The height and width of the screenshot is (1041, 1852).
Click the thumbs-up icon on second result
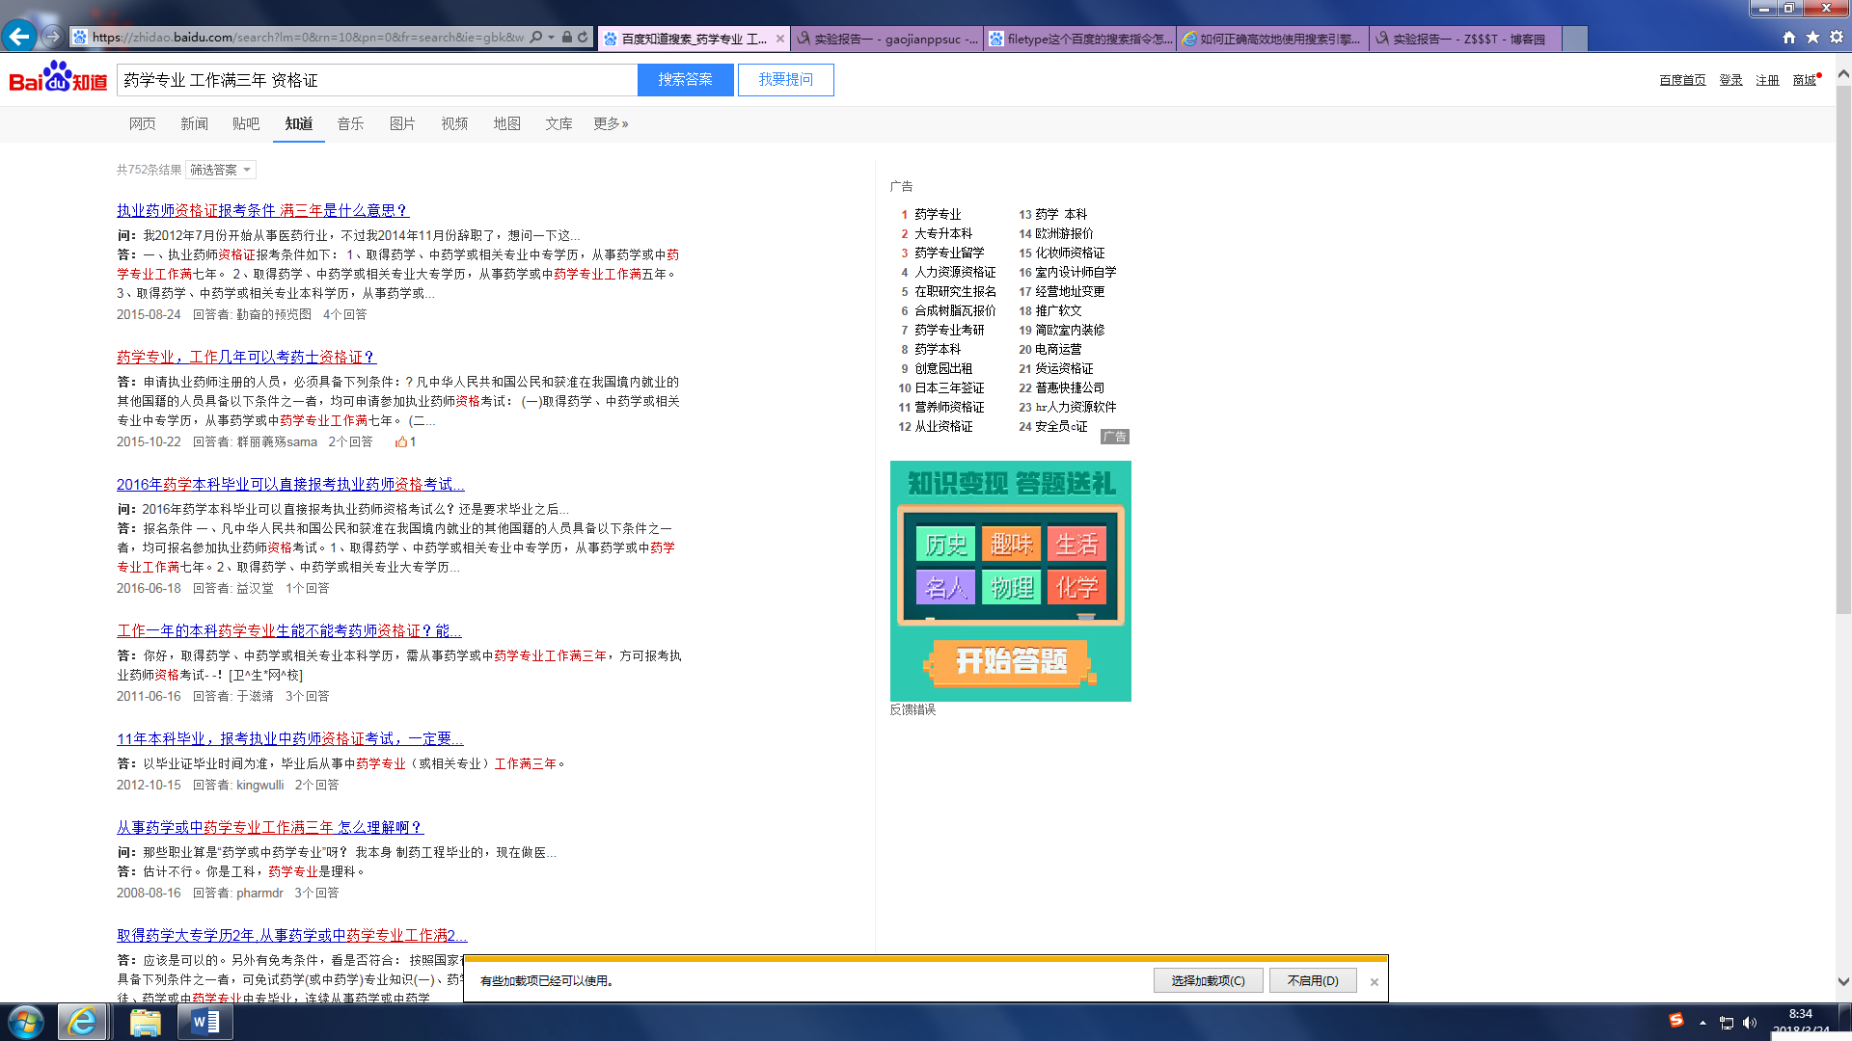[400, 442]
